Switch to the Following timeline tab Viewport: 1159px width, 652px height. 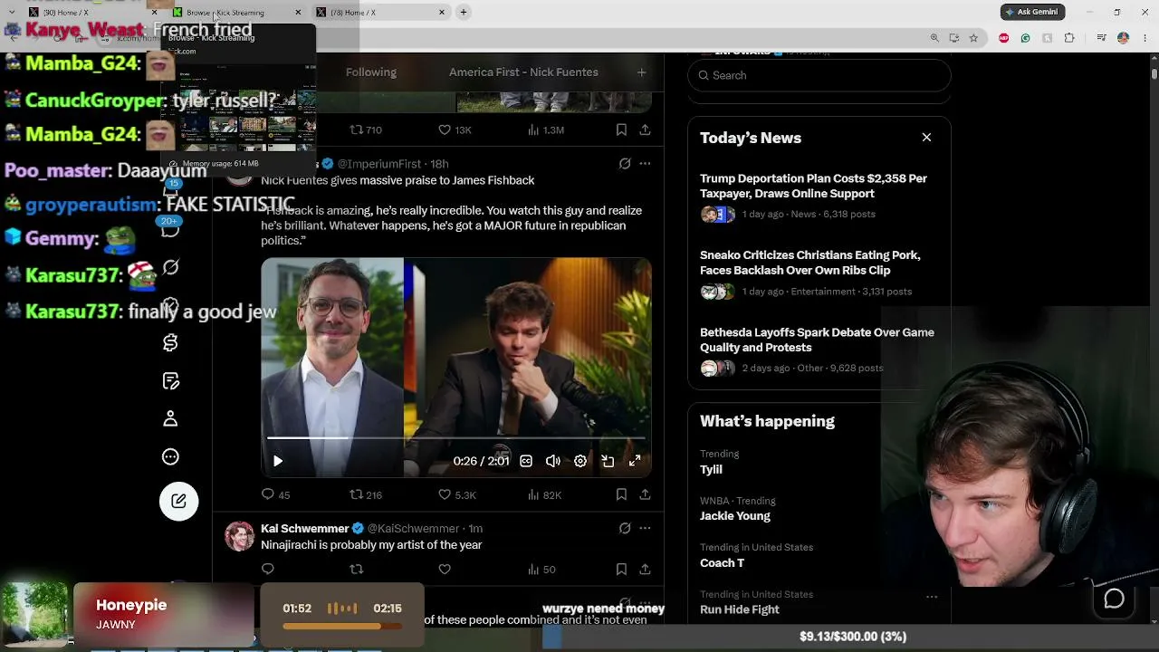tap(371, 72)
